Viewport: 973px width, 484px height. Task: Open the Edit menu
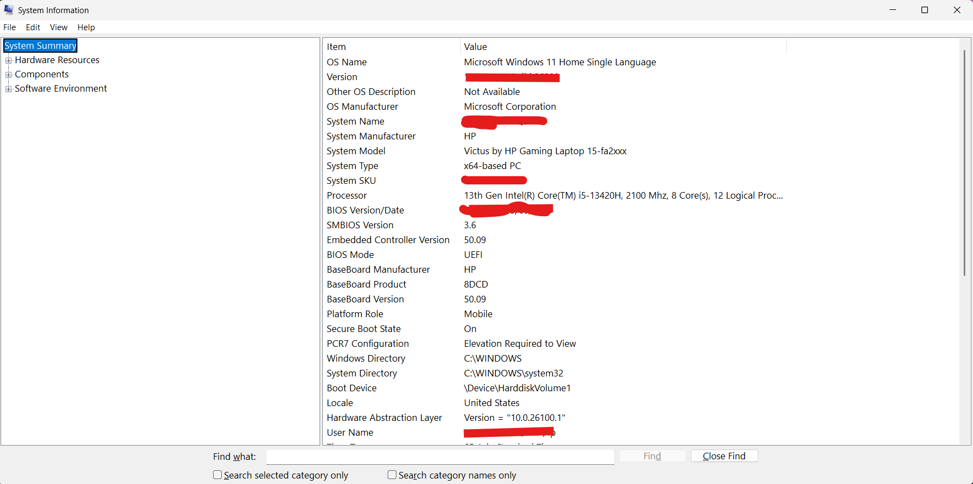(33, 27)
